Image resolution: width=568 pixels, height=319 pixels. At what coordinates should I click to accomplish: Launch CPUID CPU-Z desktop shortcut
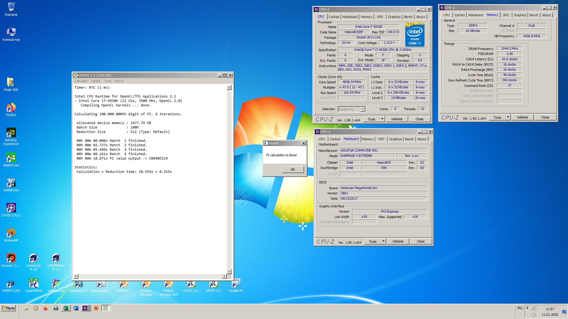[x=11, y=210]
